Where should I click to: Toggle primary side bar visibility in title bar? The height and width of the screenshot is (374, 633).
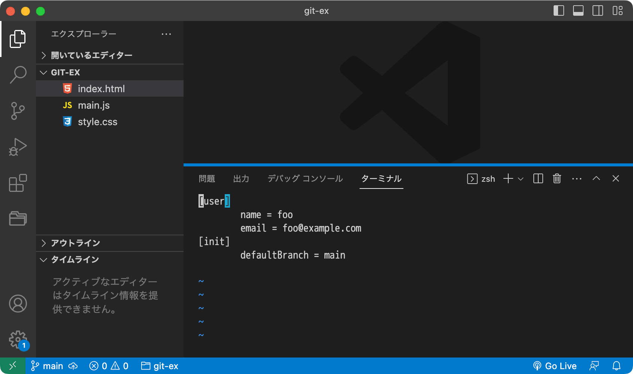pos(558,10)
